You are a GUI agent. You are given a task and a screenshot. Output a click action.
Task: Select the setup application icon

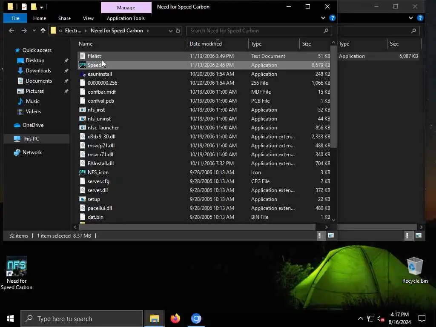point(82,199)
